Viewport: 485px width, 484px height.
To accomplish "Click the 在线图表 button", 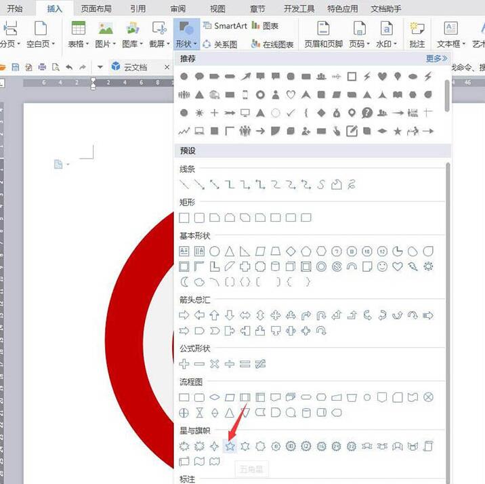I will (272, 44).
